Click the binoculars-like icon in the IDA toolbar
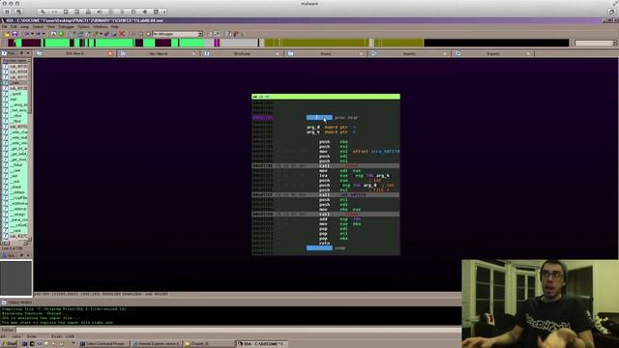Viewport: 619px width, 348px height. pos(53,35)
